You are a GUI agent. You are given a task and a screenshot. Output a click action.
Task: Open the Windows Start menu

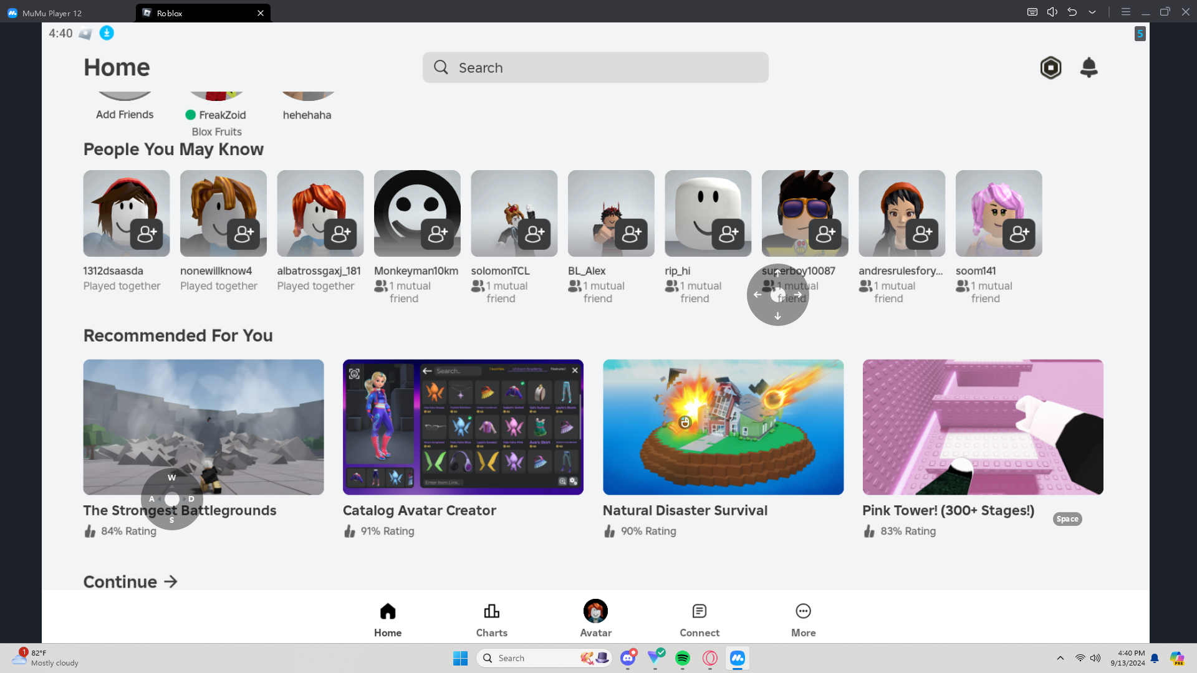460,658
